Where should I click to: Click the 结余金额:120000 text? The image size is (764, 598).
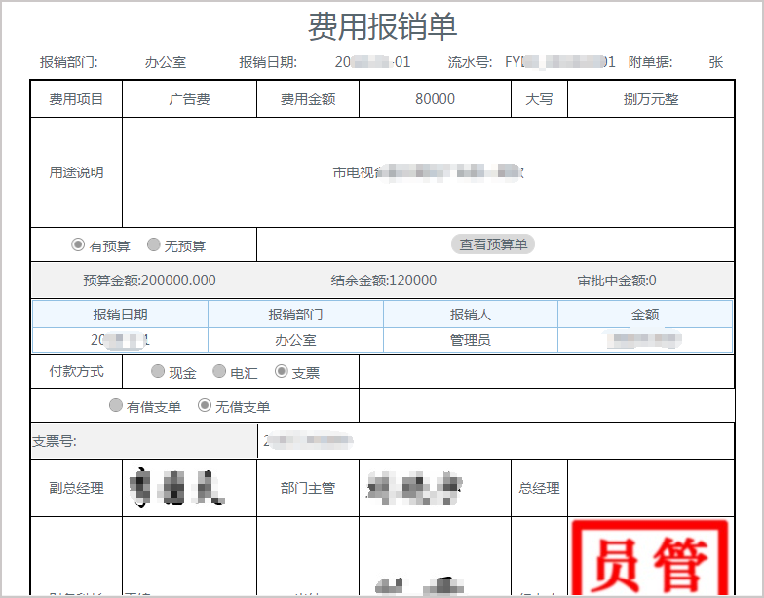384,280
